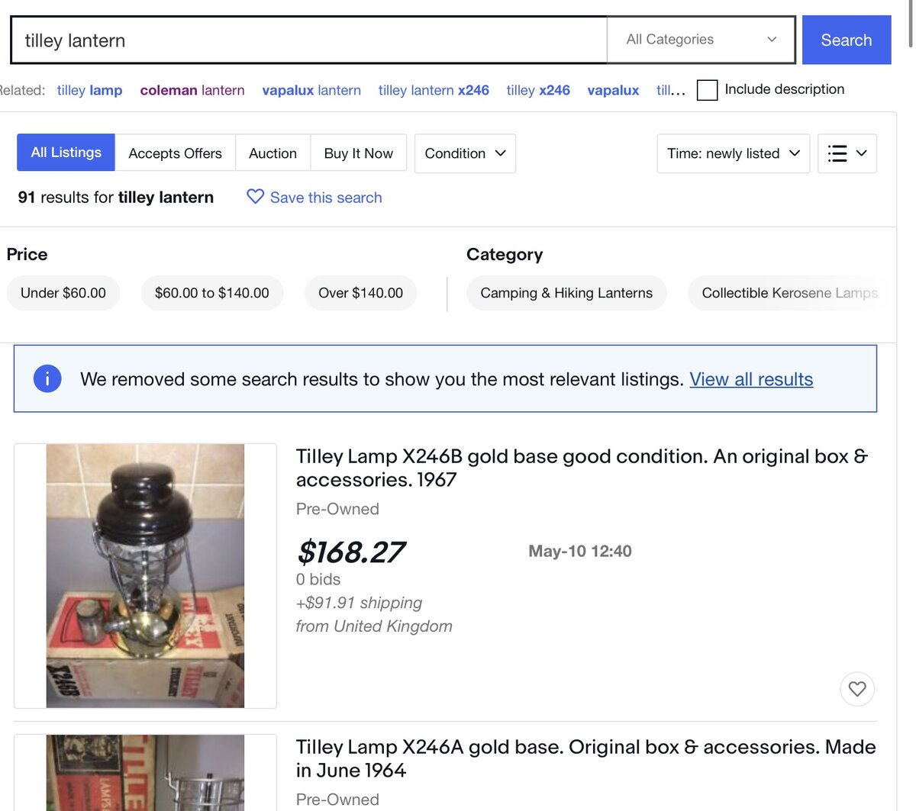Open the X246B lamp photo thumbnail
Image resolution: width=916 pixels, height=811 pixels.
click(x=145, y=576)
